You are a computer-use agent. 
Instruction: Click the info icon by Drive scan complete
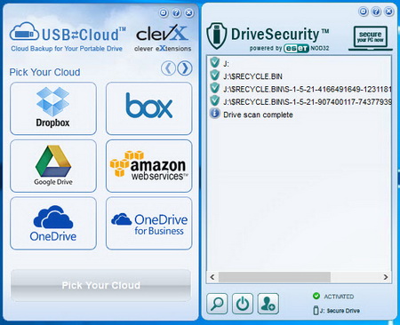coord(215,114)
